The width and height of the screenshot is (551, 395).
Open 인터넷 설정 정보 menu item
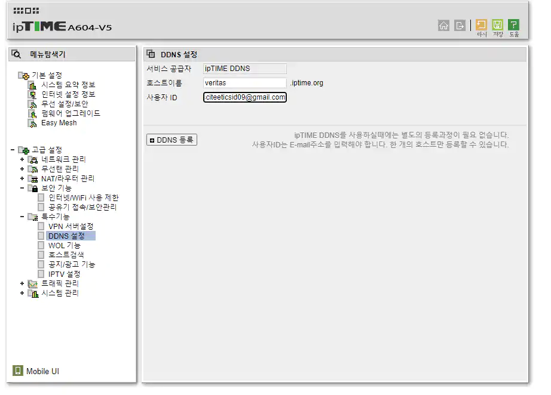coord(68,94)
